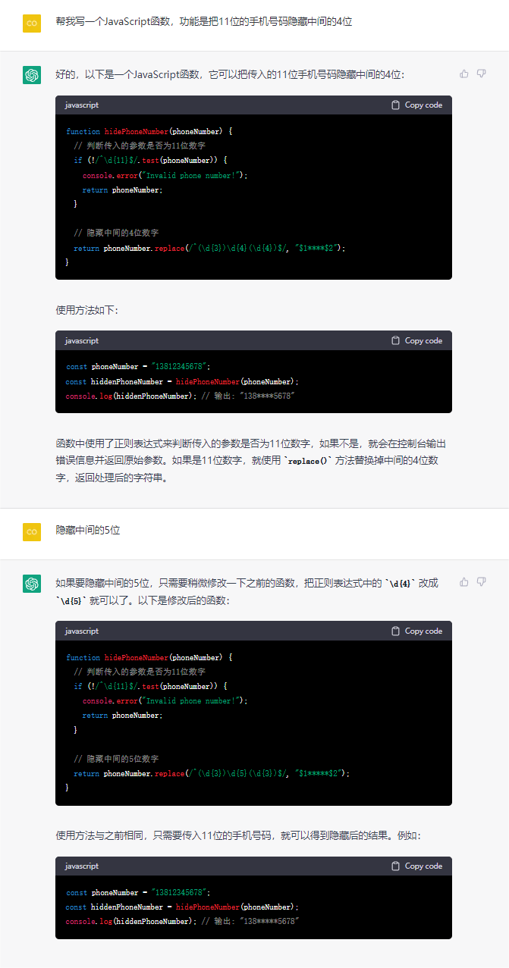Click the comment '// 隐藏中间的4位数字'

(x=116, y=233)
